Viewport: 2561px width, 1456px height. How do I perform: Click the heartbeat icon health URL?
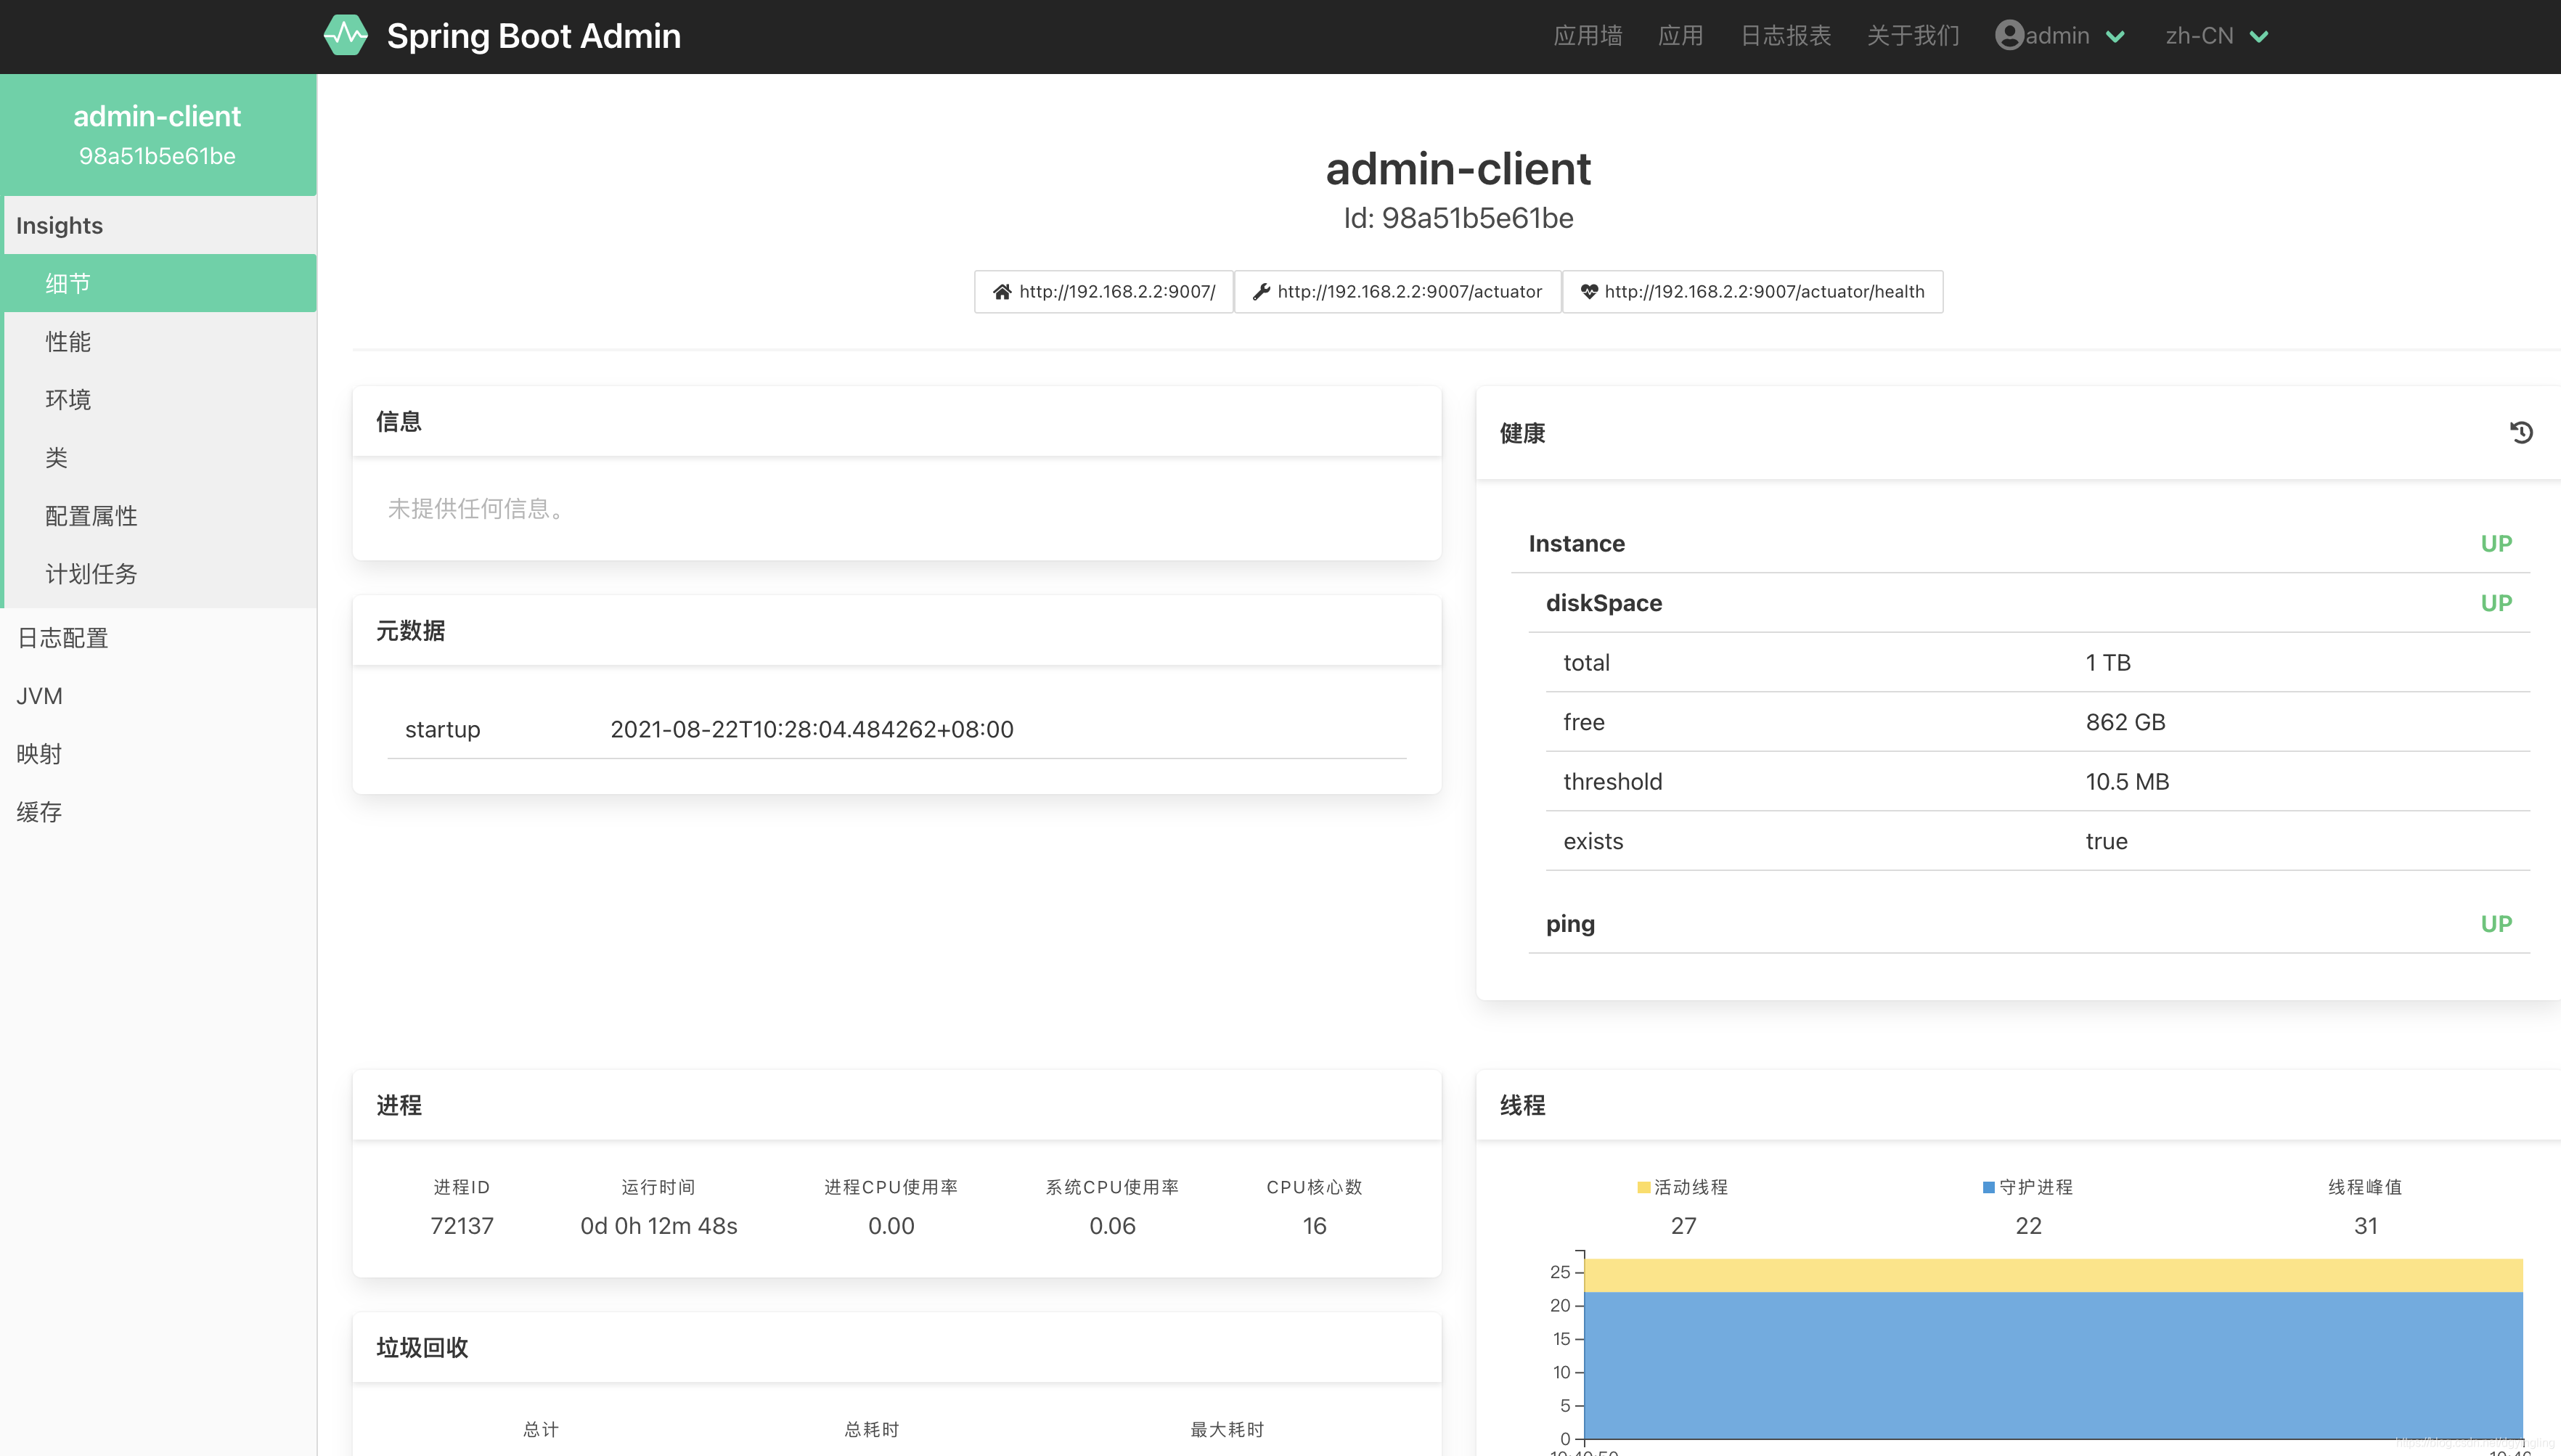click(x=1752, y=292)
